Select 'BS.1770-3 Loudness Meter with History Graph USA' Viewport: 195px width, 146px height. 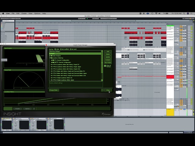66,69
